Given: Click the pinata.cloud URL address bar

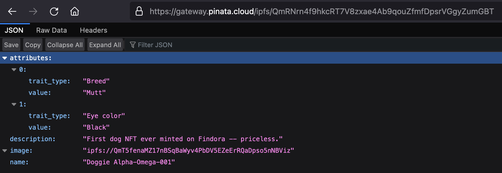Looking at the screenshot, I should (320, 12).
